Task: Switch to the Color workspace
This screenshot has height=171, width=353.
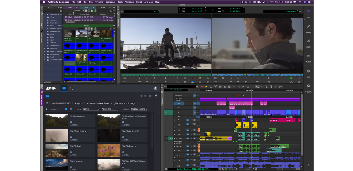Action: (x=308, y=28)
